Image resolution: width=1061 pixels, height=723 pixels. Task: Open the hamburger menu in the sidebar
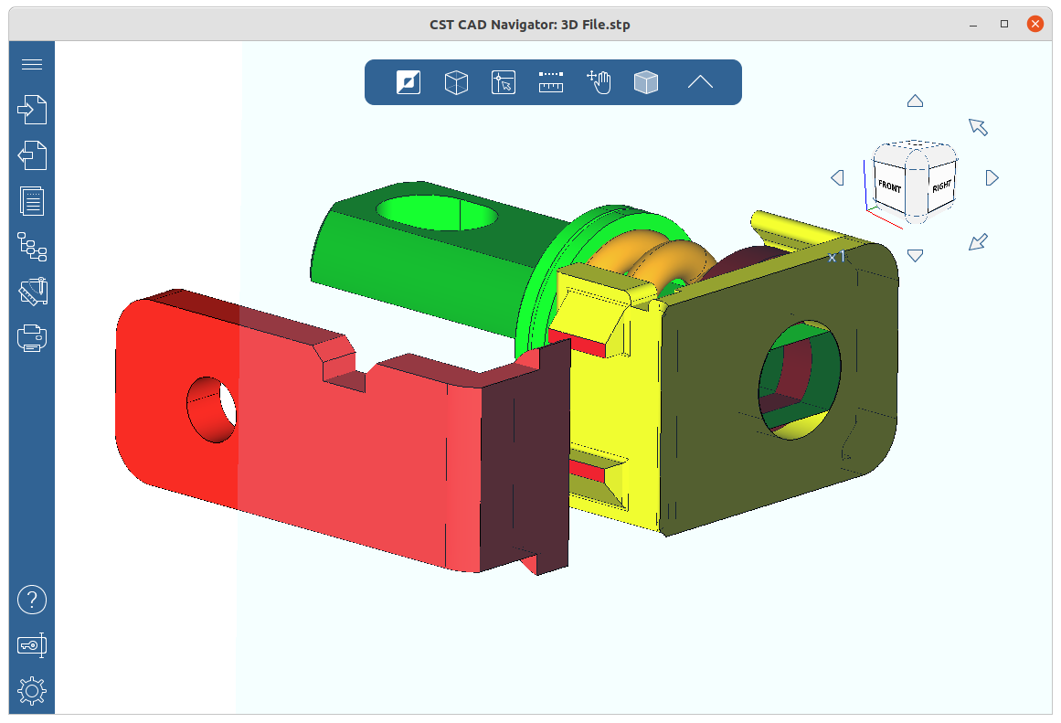point(32,64)
